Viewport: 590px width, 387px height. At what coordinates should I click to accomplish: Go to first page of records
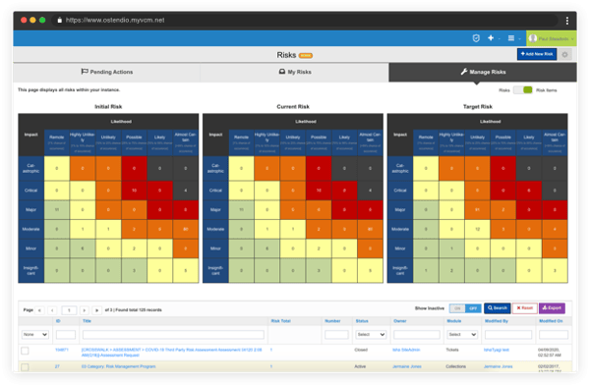39,310
